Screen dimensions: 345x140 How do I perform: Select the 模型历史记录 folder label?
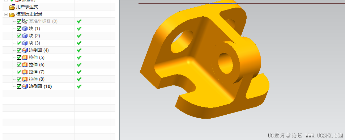tap(29, 14)
